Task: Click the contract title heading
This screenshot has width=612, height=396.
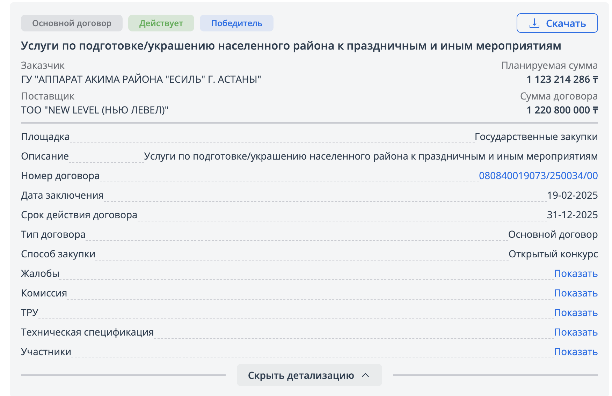Action: pos(291,46)
